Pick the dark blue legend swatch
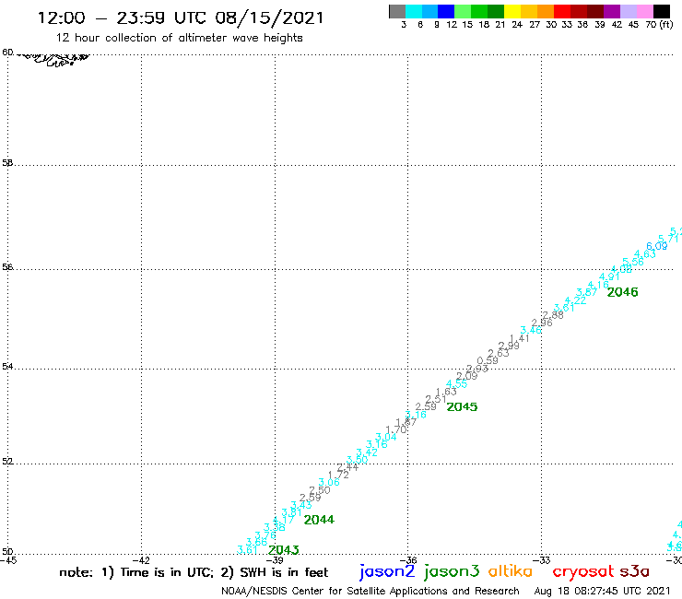Image resolution: width=682 pixels, height=599 pixels. point(446,11)
